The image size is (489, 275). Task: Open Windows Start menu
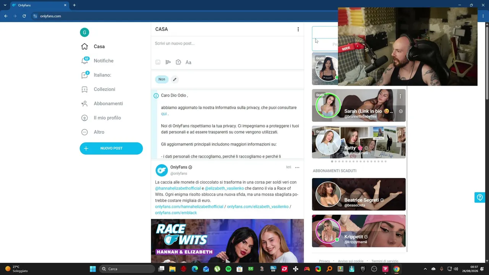coord(93,269)
